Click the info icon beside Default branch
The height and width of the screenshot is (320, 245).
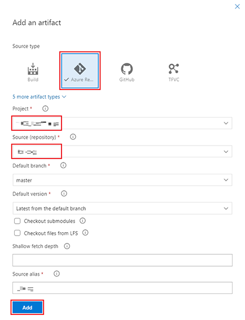click(x=63, y=165)
